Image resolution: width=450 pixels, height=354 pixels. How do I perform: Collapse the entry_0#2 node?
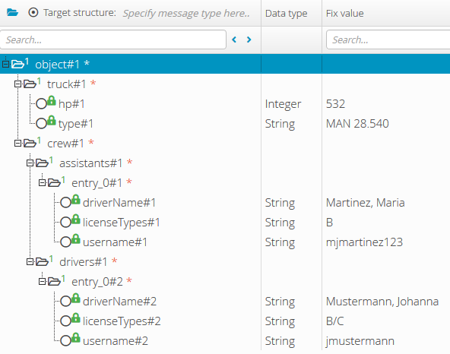tap(43, 282)
